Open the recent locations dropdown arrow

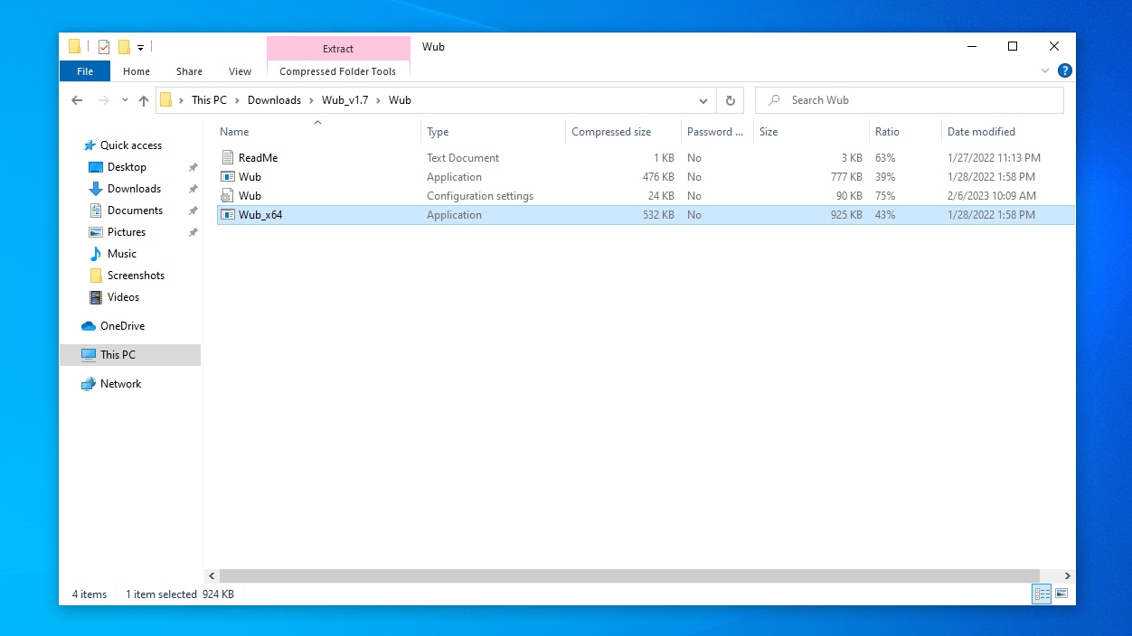pos(125,100)
